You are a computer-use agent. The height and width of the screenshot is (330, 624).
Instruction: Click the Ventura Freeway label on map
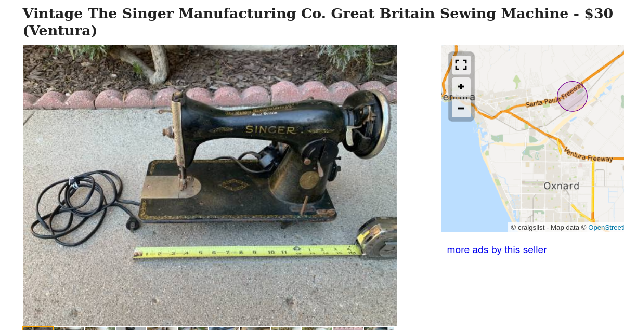coord(588,155)
